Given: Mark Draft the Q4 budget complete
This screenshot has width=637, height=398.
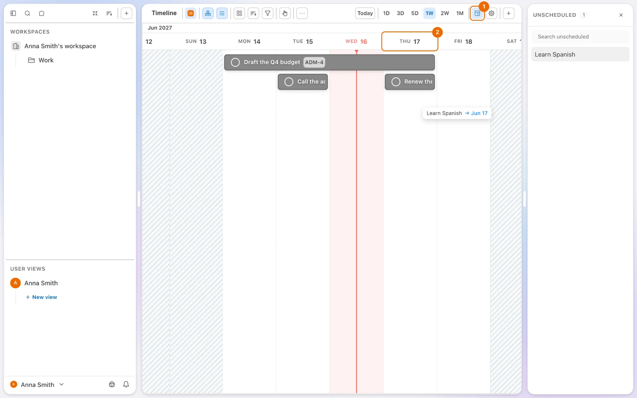Looking at the screenshot, I should tap(235, 62).
